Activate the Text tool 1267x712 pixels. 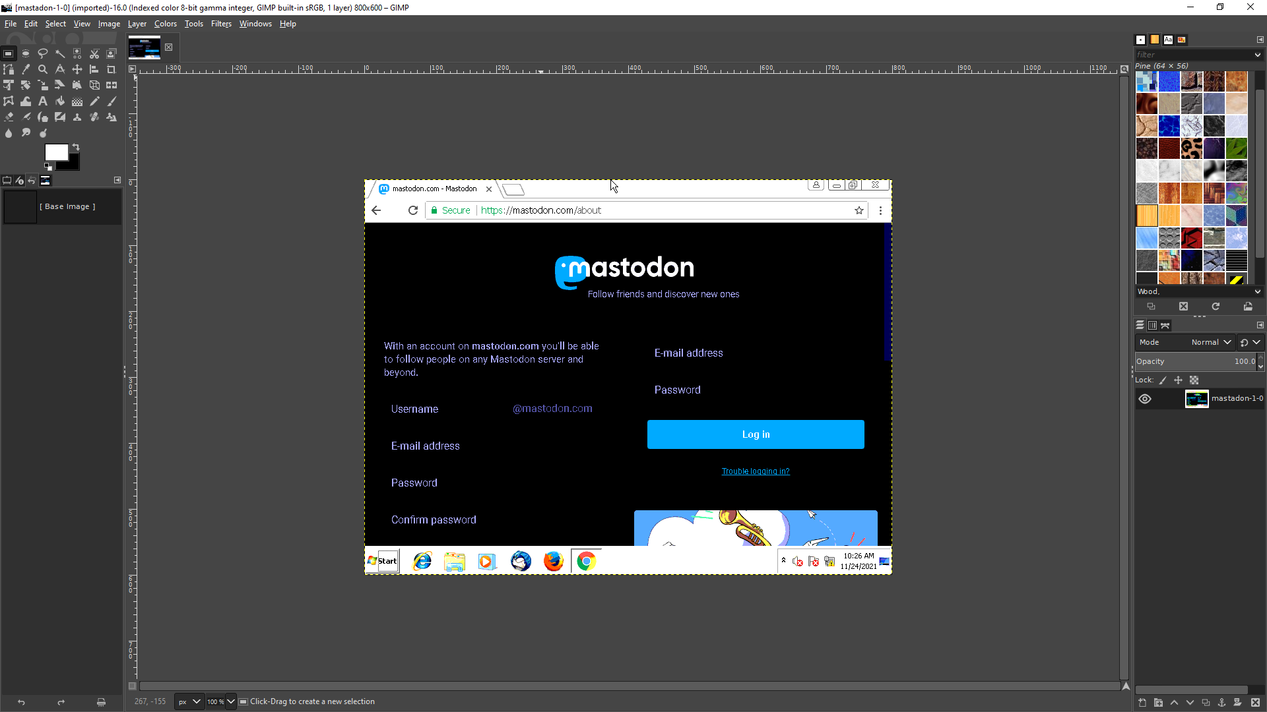(43, 101)
